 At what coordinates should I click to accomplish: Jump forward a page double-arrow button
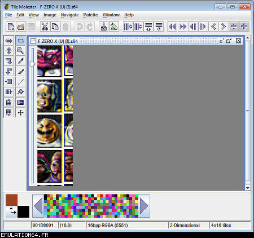182,27
